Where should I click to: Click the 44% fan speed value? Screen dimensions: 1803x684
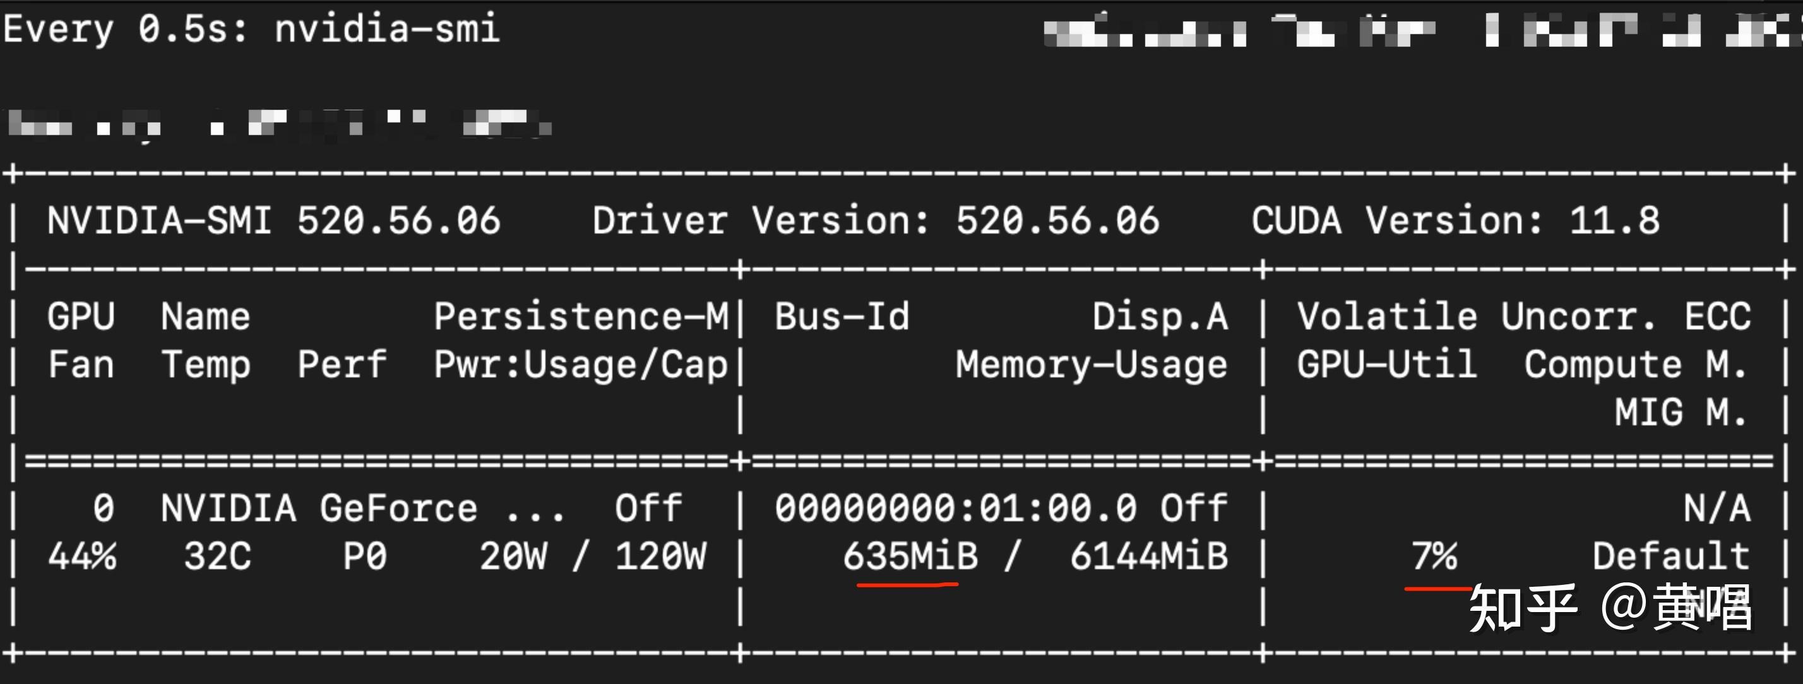tap(82, 557)
